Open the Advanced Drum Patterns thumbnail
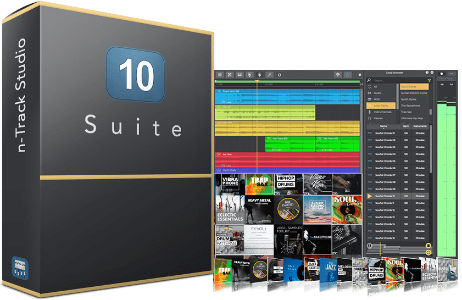Viewport: 462px width, 300px height. 230,240
